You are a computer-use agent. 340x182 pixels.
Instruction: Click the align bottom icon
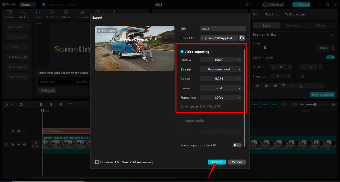point(301,86)
